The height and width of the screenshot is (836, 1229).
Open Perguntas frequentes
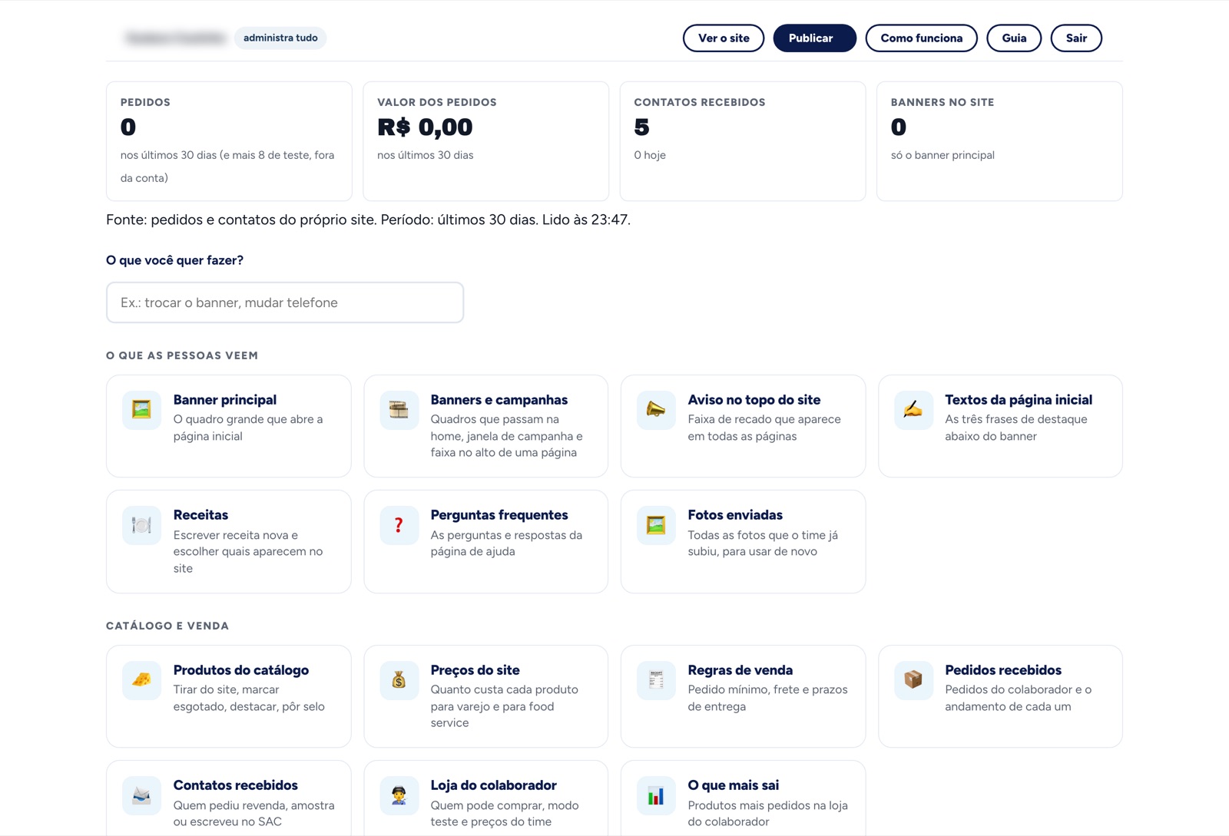coord(499,515)
